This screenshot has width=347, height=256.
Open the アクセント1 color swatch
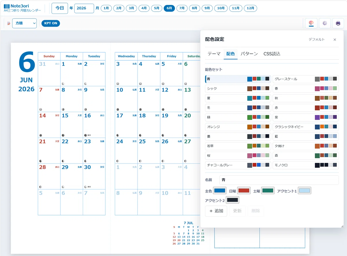304,191
